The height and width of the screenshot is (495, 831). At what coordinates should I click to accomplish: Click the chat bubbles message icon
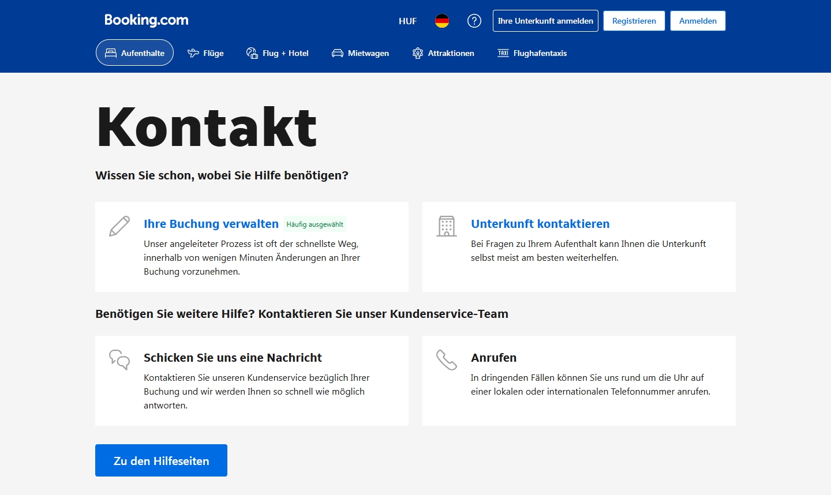tap(119, 359)
